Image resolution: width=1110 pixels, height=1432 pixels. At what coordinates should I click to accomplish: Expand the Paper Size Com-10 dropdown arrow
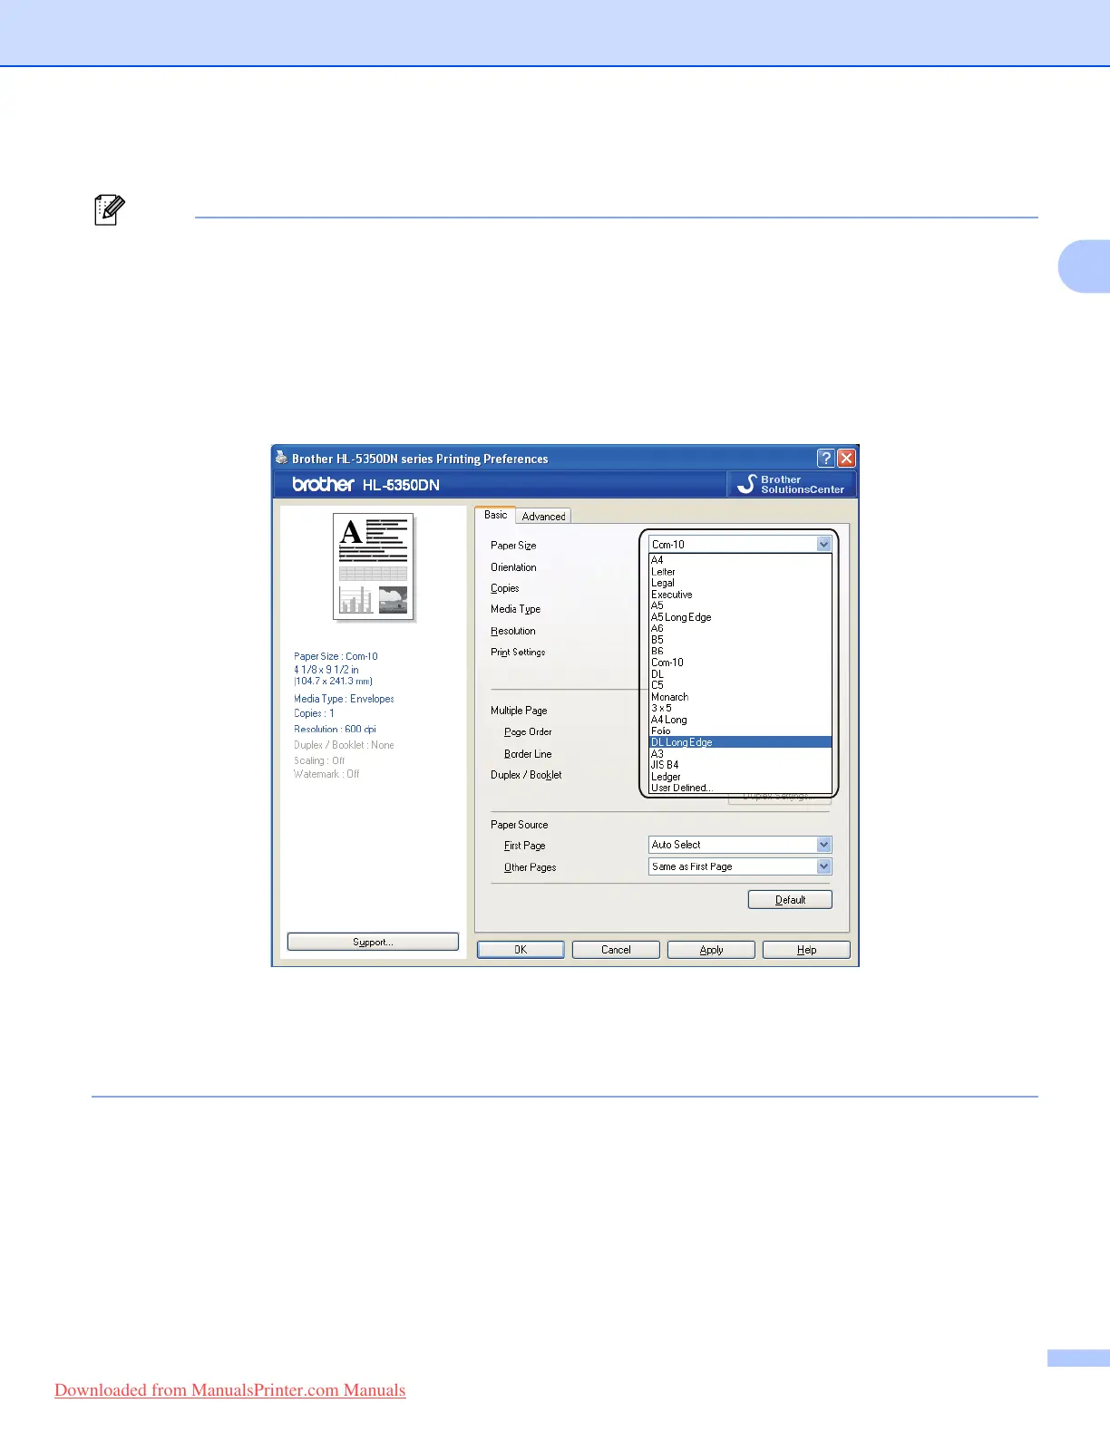coord(823,544)
